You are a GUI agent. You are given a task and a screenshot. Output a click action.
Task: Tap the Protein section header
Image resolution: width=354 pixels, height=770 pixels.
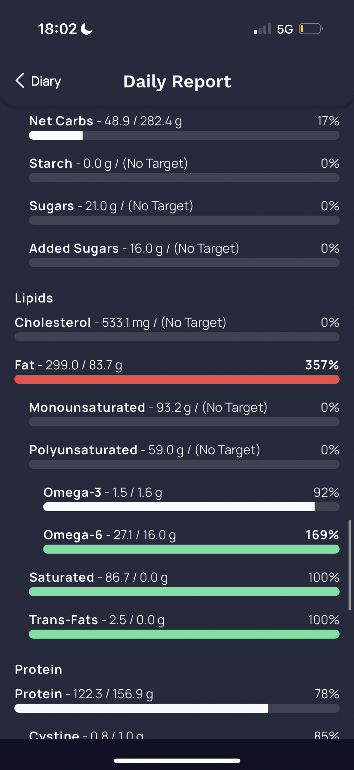point(38,670)
